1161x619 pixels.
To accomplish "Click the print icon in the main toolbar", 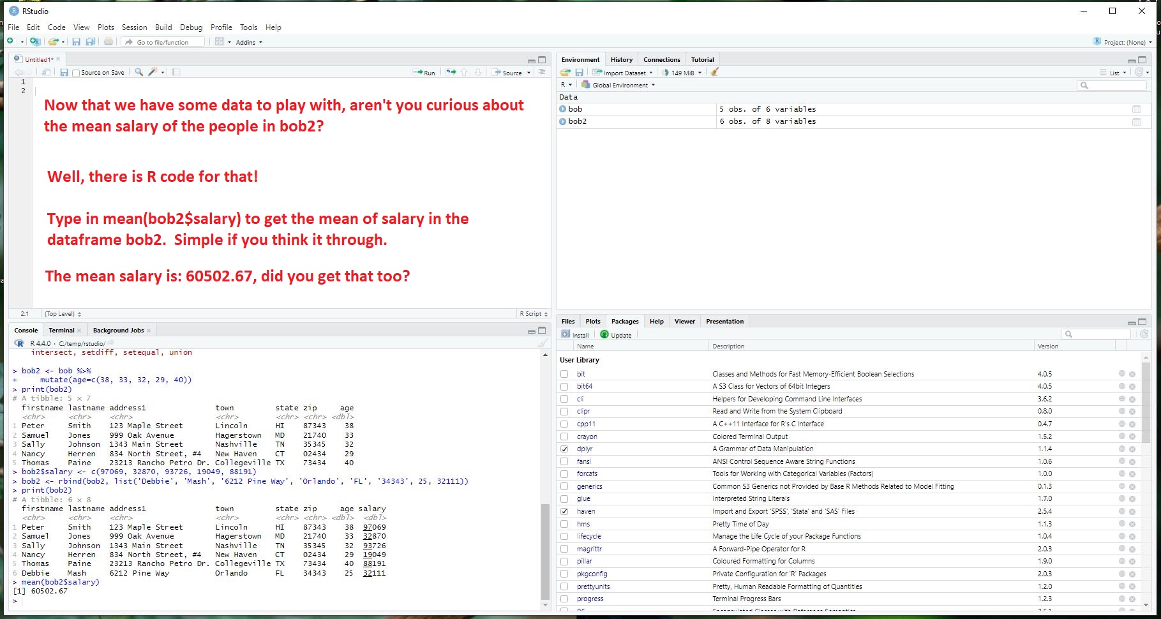I will pos(109,42).
